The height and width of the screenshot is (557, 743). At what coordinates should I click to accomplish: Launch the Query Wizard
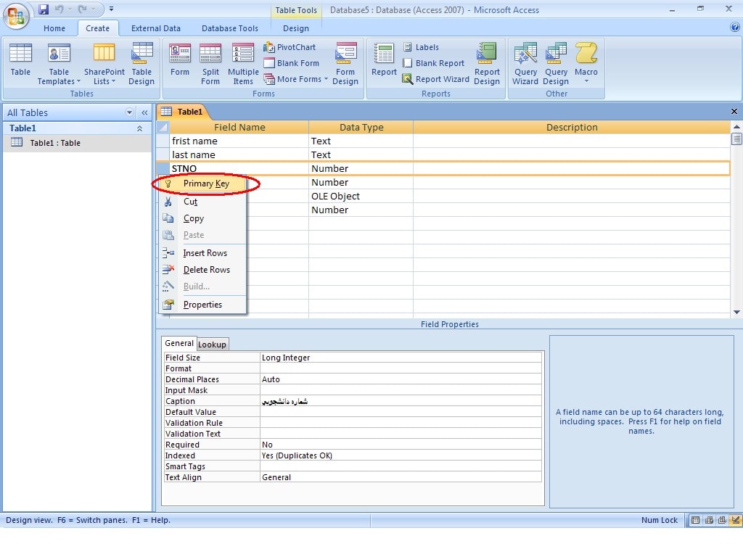point(525,64)
